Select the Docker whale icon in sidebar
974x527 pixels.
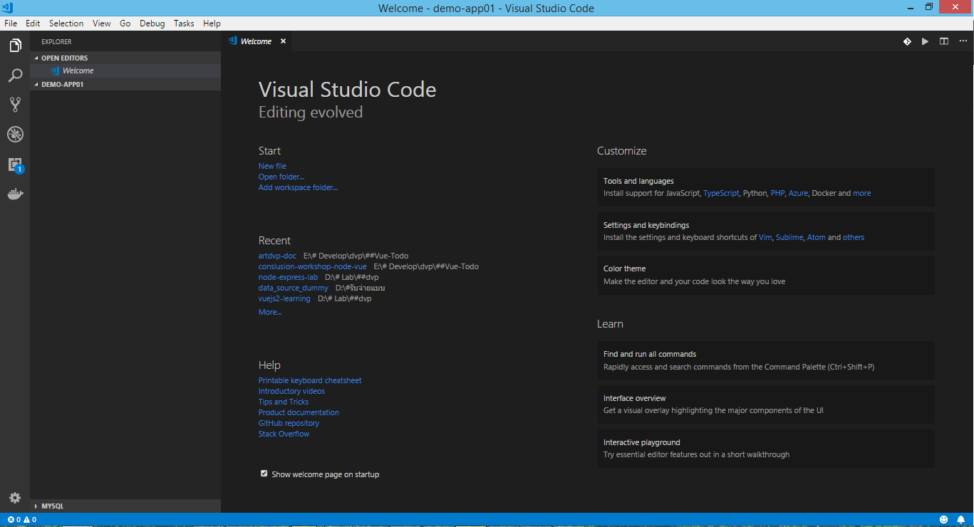coord(15,193)
